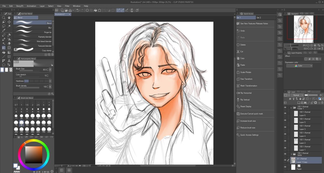
Task: Open the layer blending mode Normal dropdown
Action: (297, 95)
